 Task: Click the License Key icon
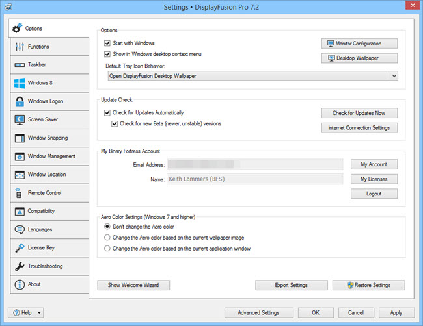(20, 248)
